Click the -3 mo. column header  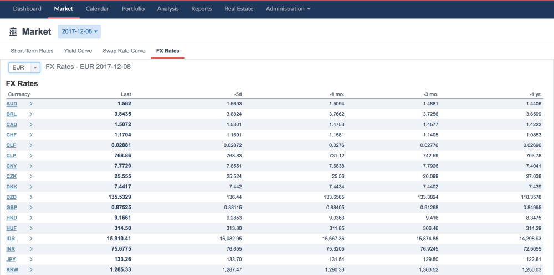(430, 94)
